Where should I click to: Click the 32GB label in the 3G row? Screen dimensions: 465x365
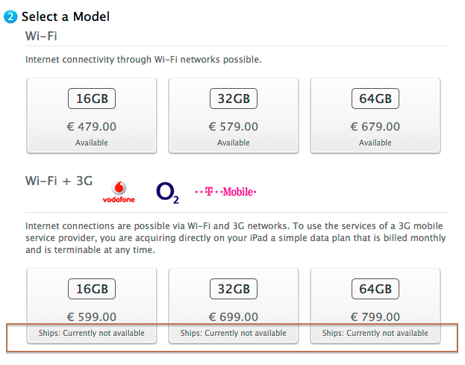point(234,289)
